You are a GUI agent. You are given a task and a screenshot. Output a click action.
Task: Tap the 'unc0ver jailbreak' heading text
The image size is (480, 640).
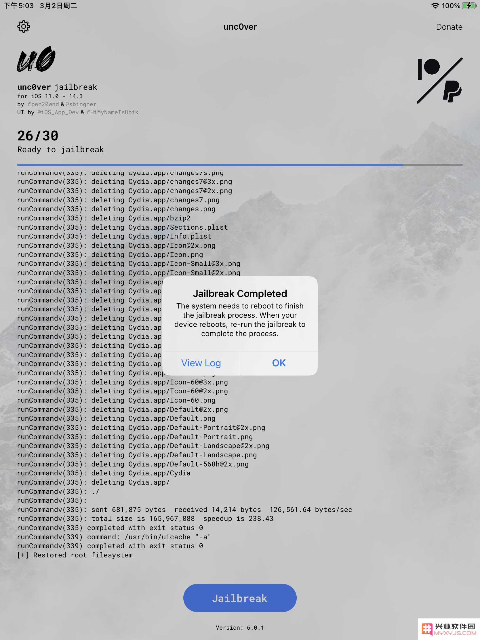click(57, 87)
